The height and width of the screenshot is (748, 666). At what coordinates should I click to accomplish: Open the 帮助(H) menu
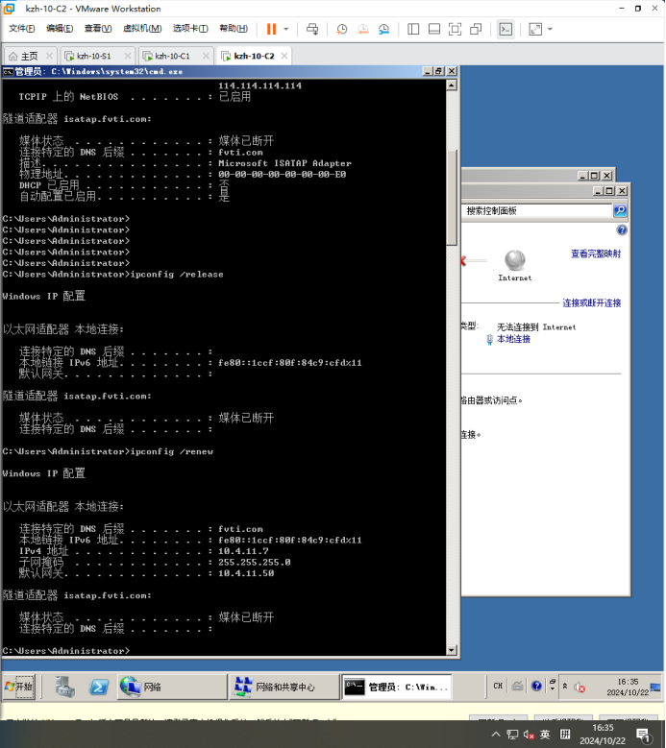(x=234, y=29)
